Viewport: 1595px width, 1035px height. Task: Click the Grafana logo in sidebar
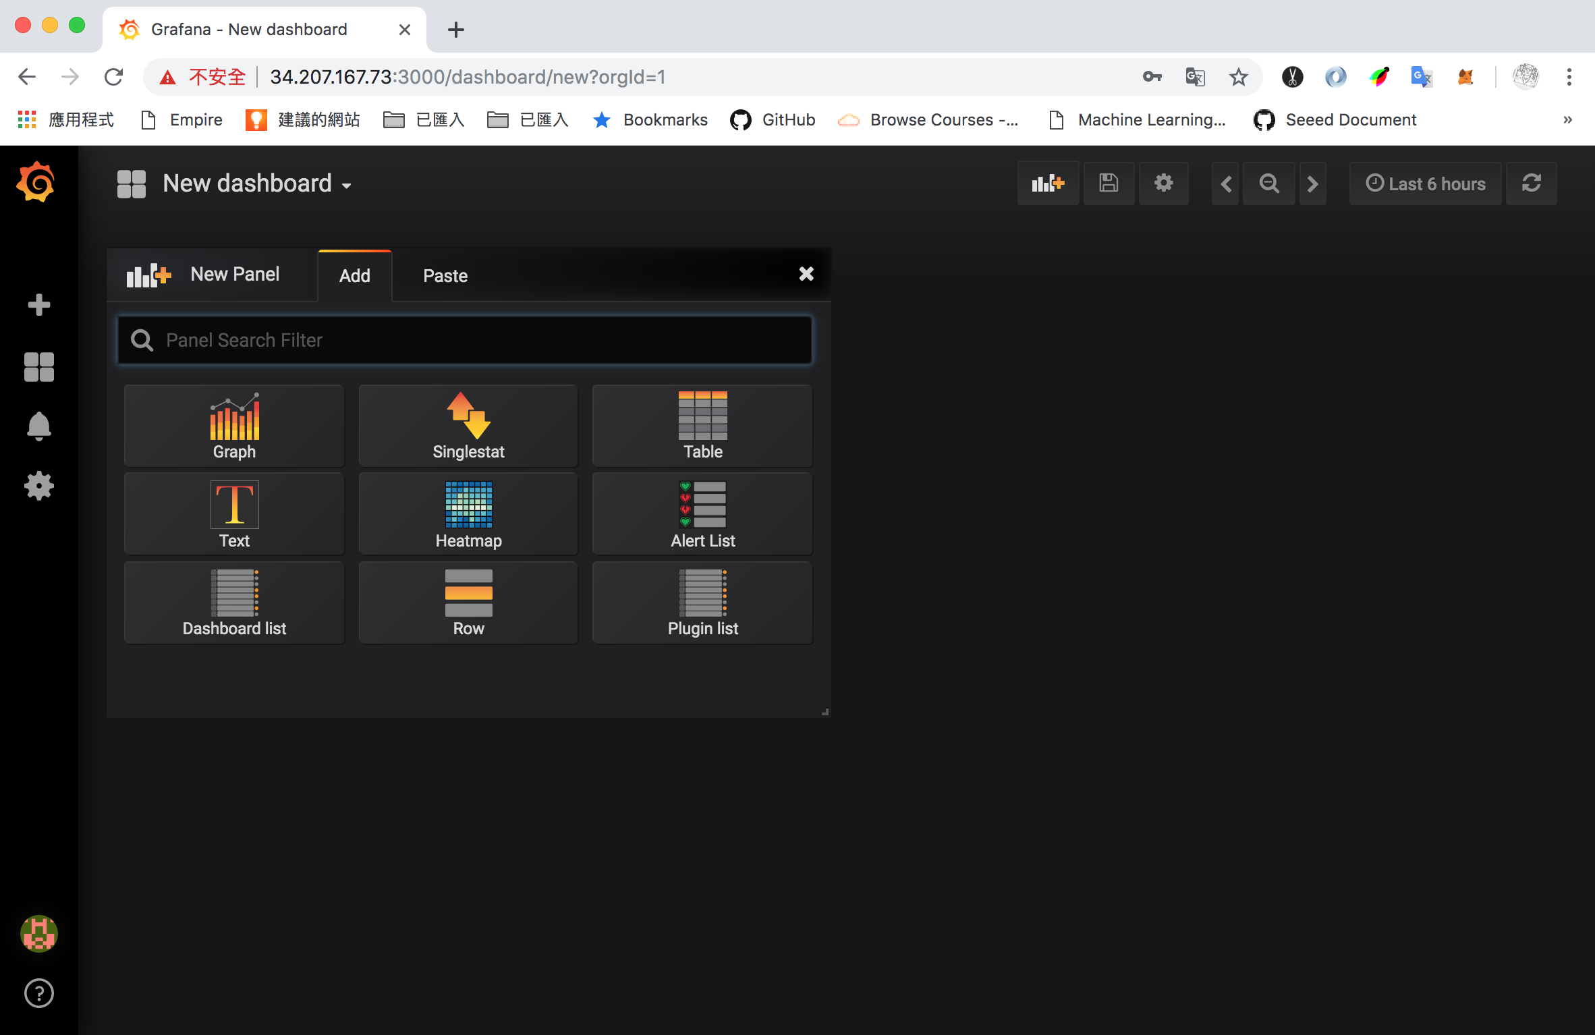point(36,182)
